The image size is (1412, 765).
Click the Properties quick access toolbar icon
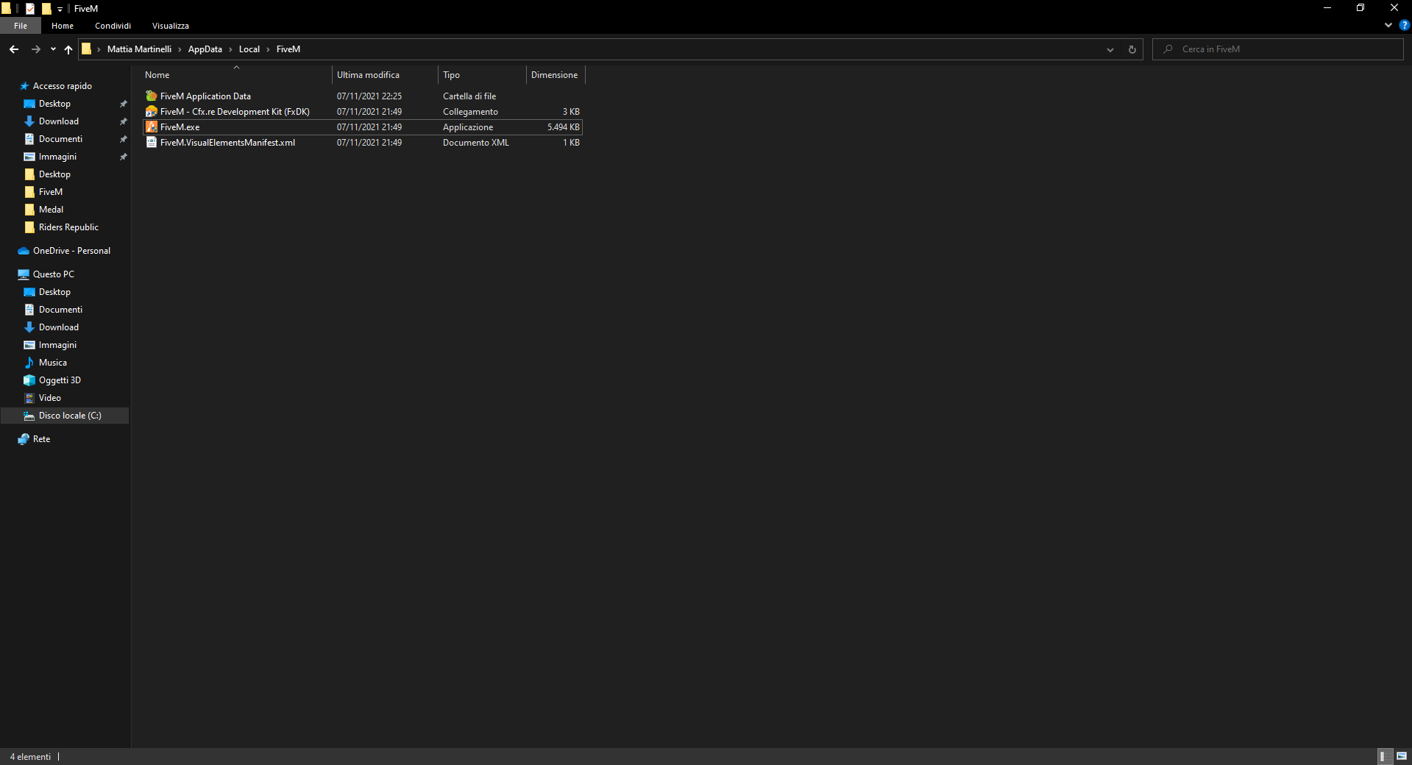pyautogui.click(x=30, y=9)
